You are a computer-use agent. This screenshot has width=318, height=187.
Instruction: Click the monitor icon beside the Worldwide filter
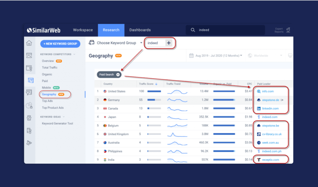point(290,55)
